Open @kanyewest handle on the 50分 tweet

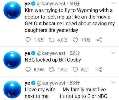[x=51, y=4]
